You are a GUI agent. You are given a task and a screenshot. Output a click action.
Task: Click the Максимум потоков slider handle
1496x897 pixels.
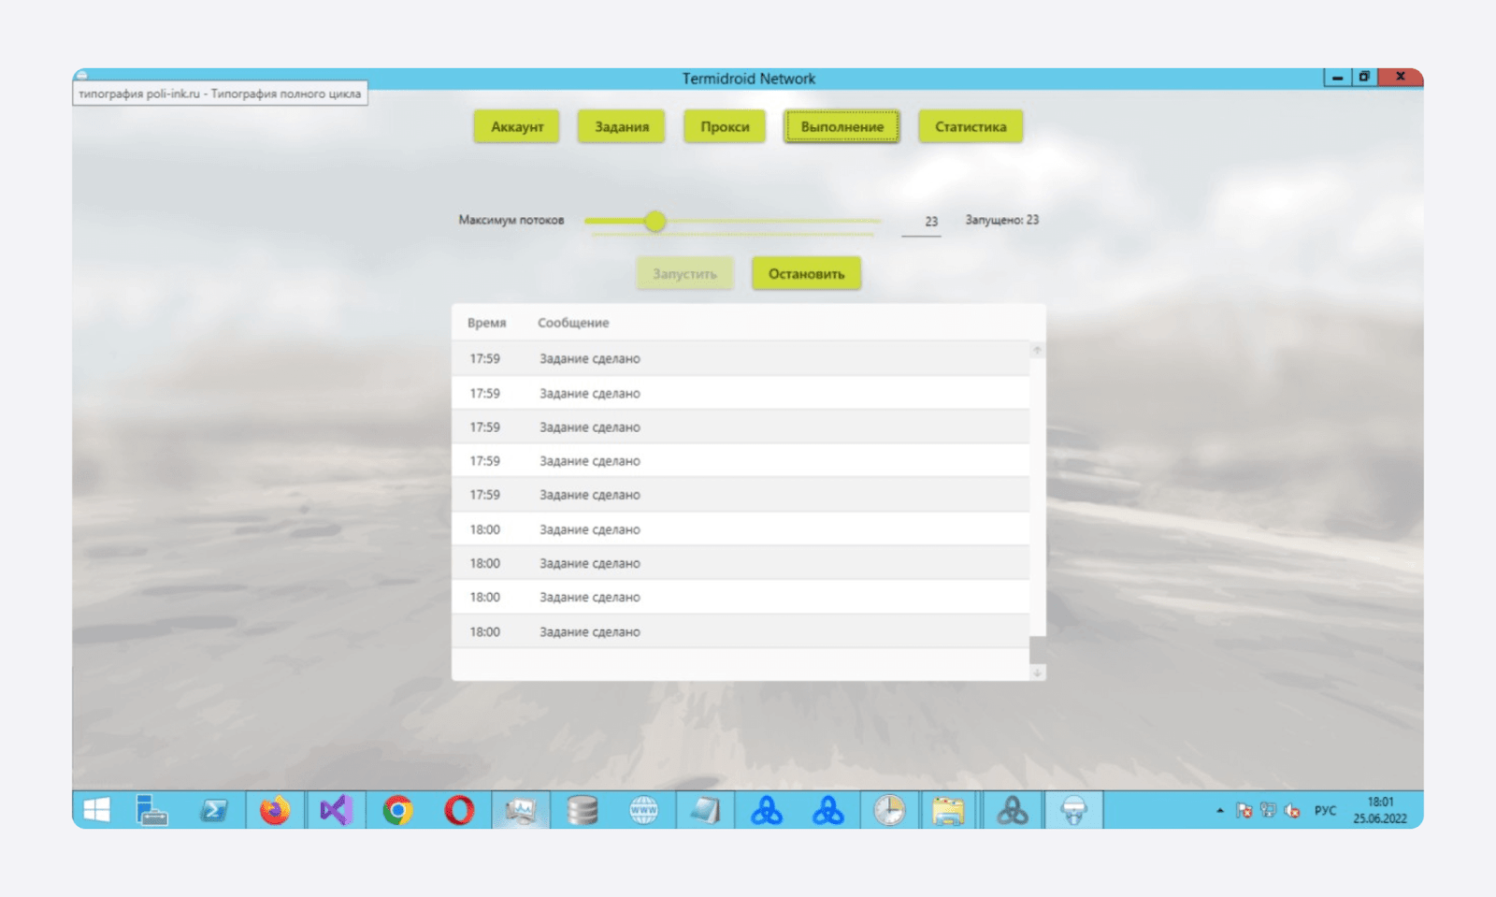pos(654,221)
